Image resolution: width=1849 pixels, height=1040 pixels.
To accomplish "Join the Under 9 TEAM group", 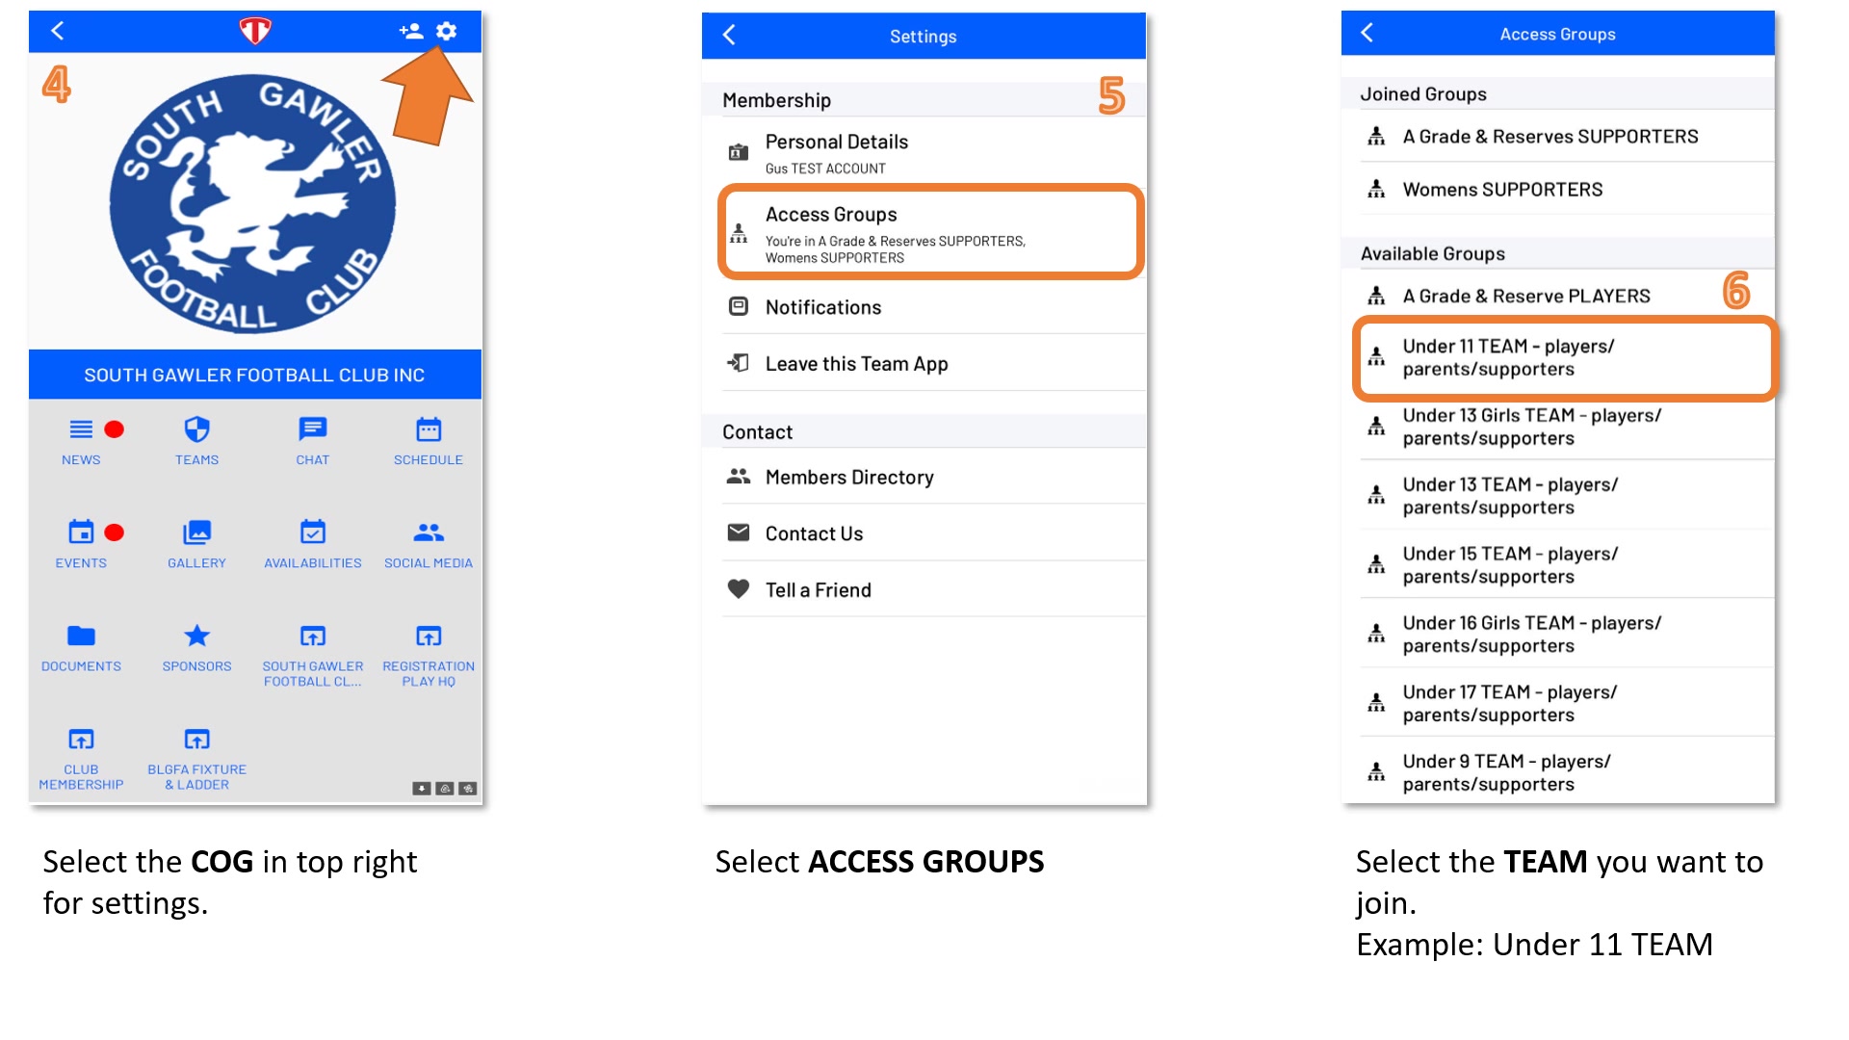I will [x=1566, y=772].
